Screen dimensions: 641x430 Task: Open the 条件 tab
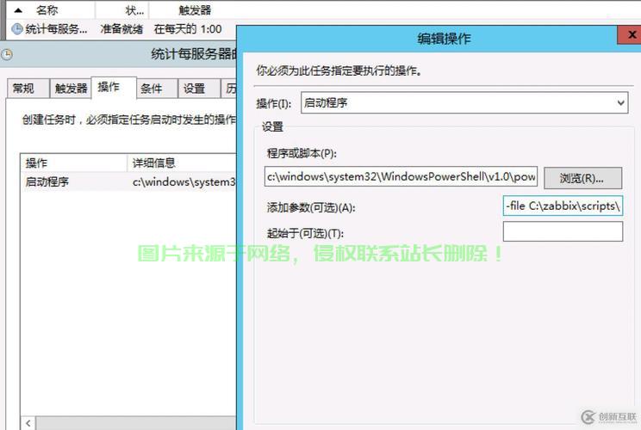pyautogui.click(x=152, y=89)
